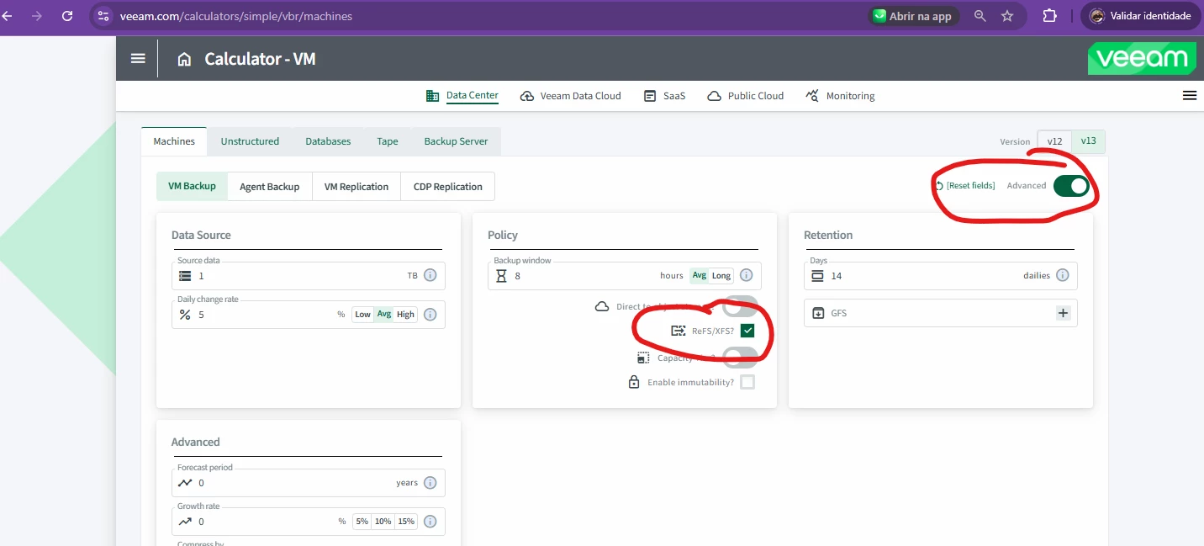Toggle Direct to object storage switch

point(740,307)
